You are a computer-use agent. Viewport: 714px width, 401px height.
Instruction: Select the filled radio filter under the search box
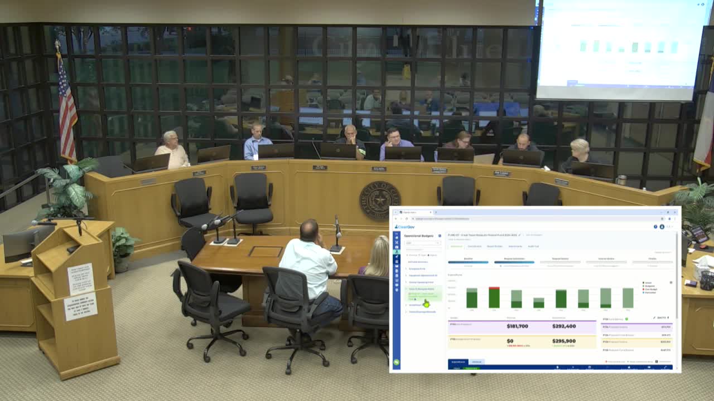pyautogui.click(x=428, y=255)
